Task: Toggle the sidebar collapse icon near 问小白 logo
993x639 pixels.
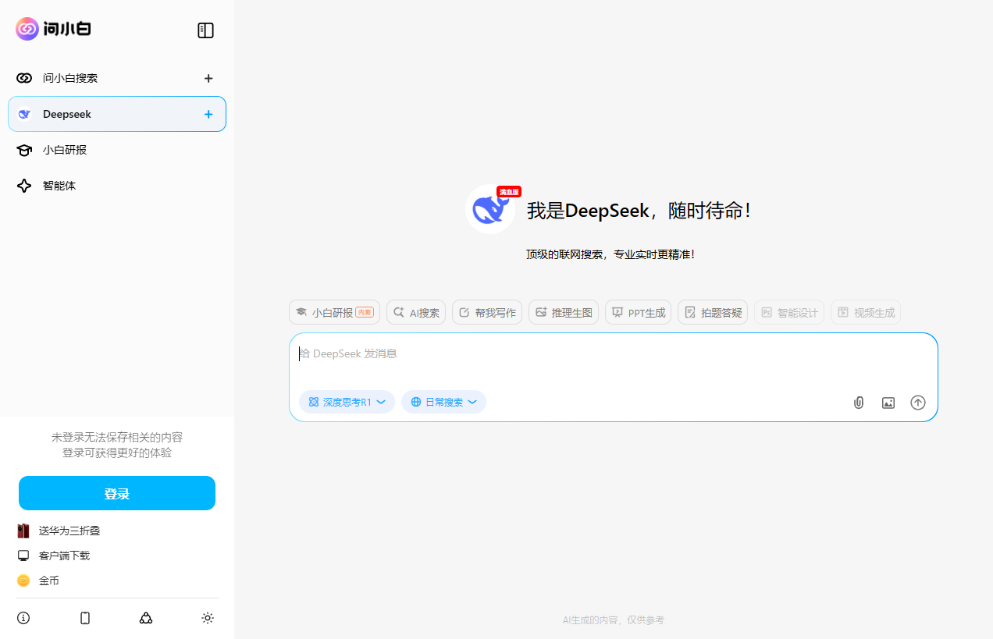Action: tap(205, 30)
